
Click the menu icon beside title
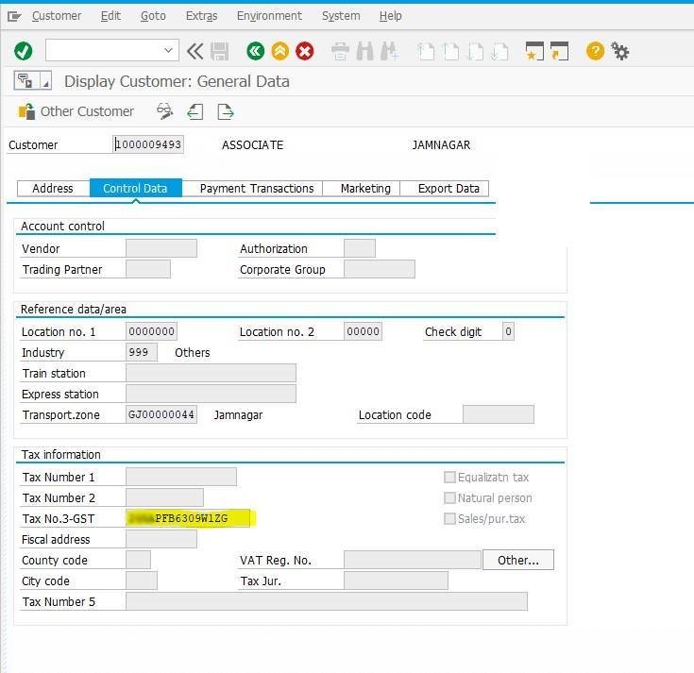[x=26, y=80]
